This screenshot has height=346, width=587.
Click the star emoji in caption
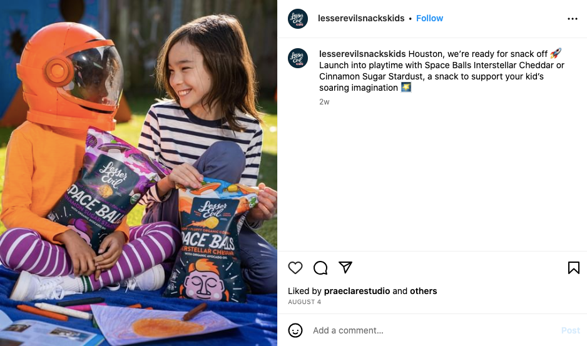(x=406, y=87)
